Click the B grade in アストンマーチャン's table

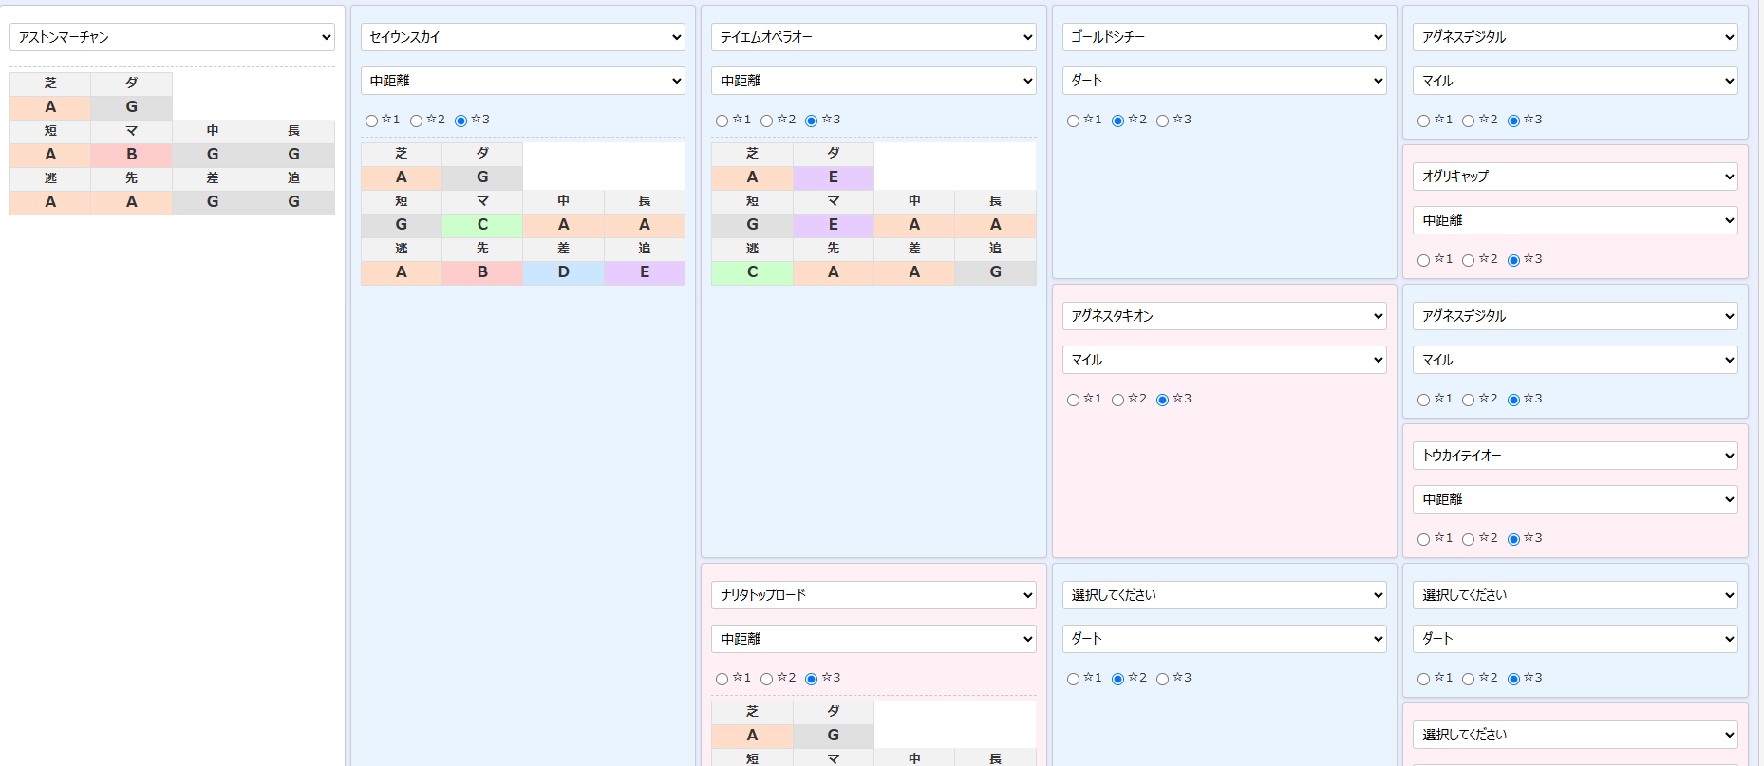click(132, 155)
